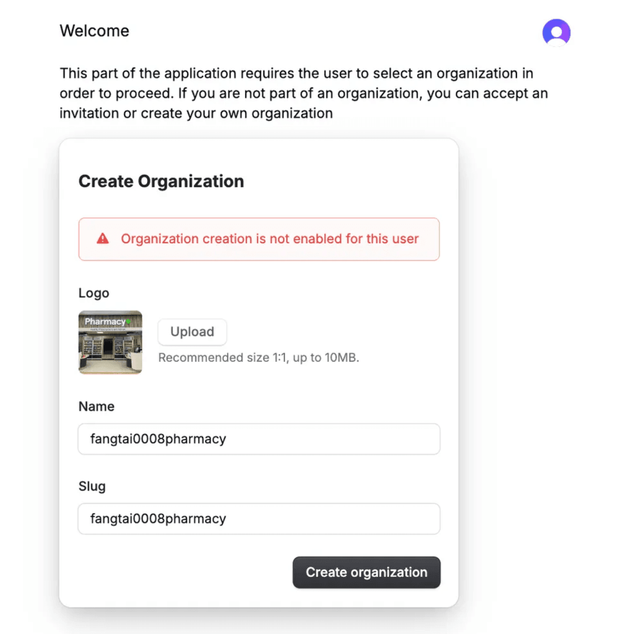639x634 pixels.
Task: Click the Create Organization heading
Action: coord(161,181)
